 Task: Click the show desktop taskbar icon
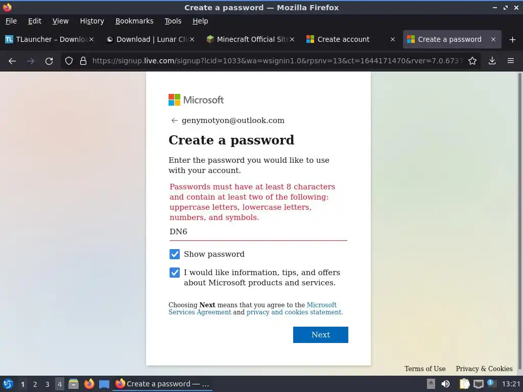coord(104,384)
